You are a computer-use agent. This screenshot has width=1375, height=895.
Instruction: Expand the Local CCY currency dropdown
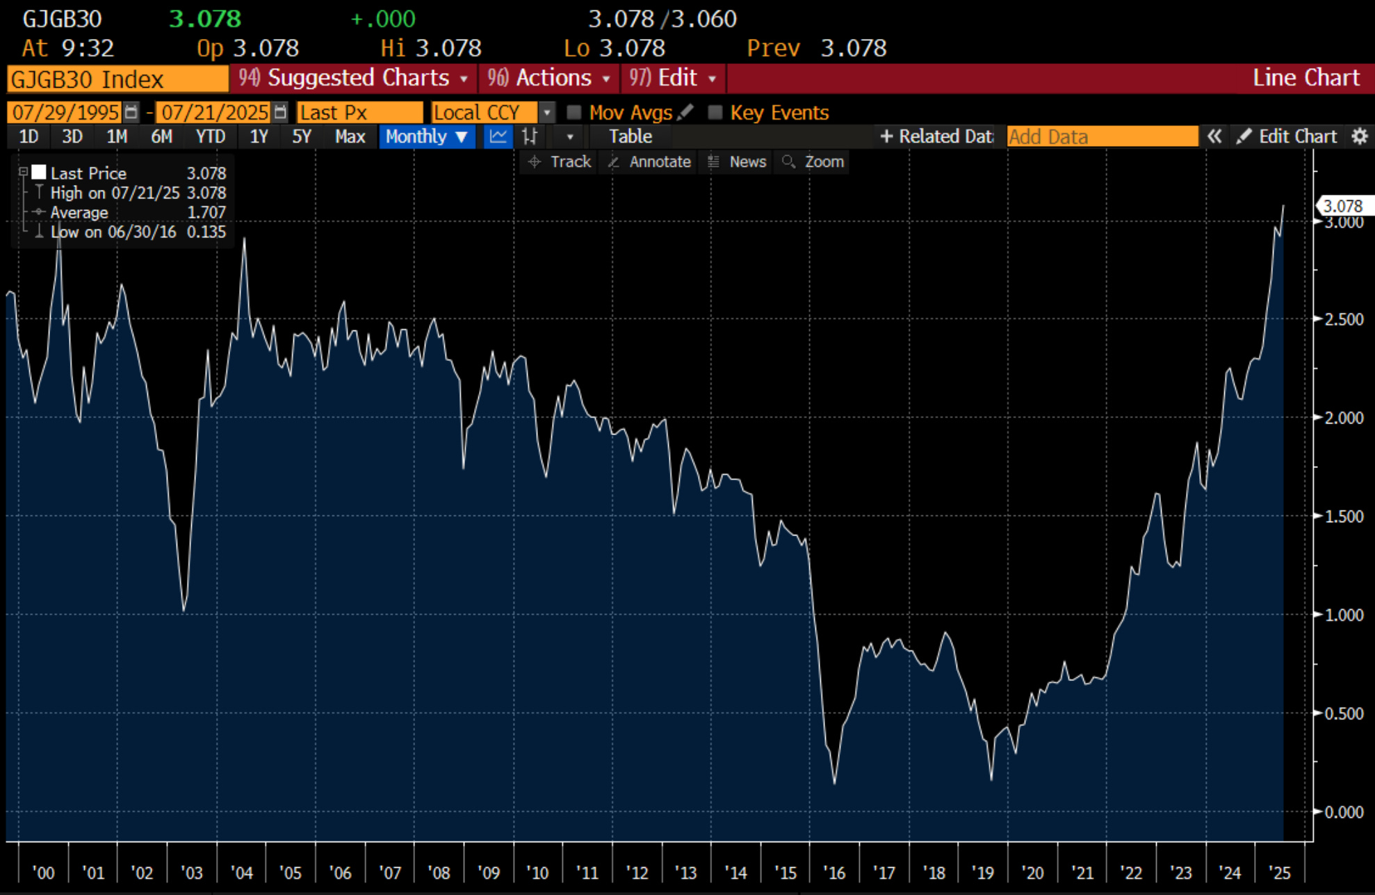pos(548,112)
